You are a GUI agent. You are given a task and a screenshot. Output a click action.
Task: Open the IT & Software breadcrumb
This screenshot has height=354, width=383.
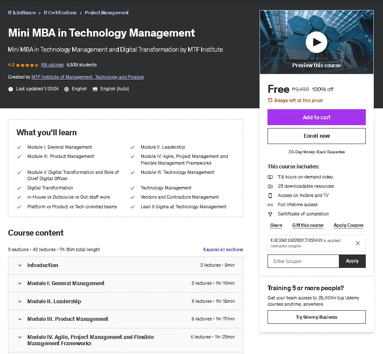point(22,13)
